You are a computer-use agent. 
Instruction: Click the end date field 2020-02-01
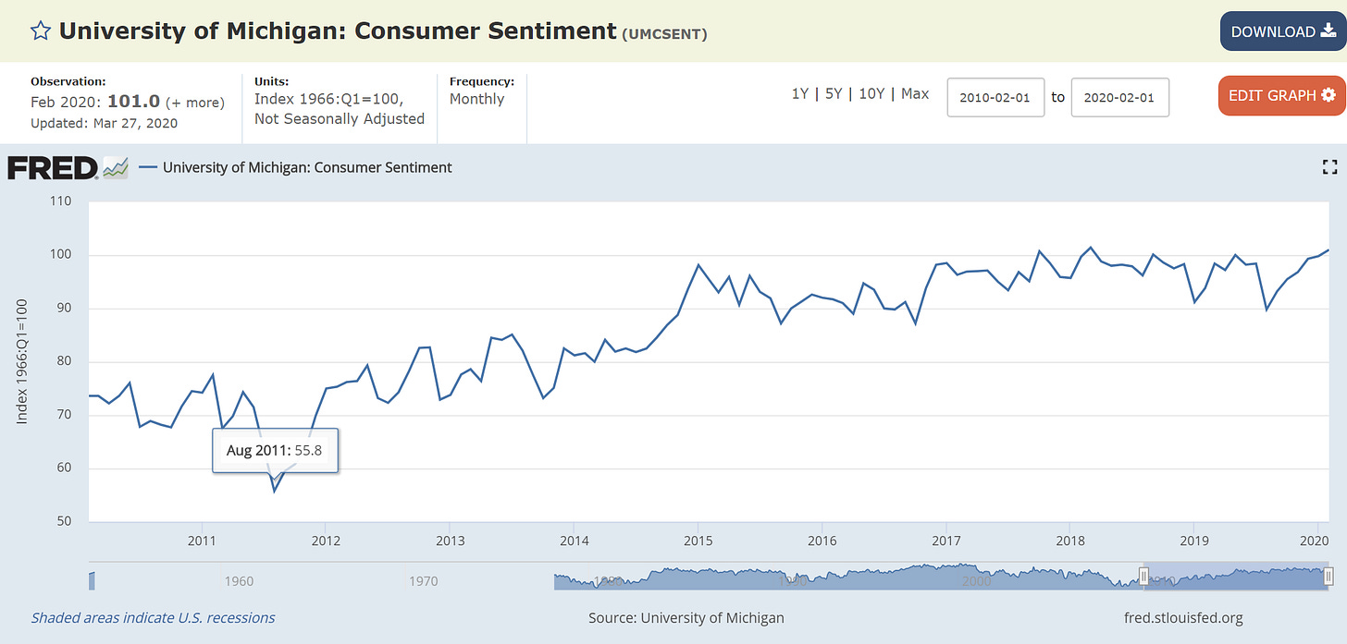(x=1119, y=97)
